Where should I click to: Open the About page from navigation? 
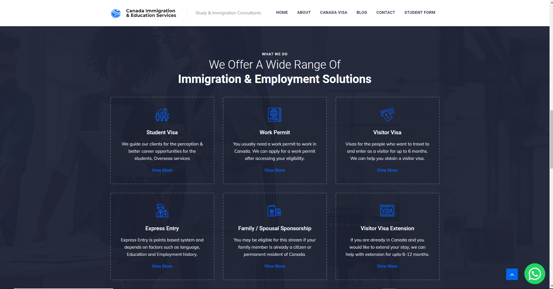click(x=304, y=12)
